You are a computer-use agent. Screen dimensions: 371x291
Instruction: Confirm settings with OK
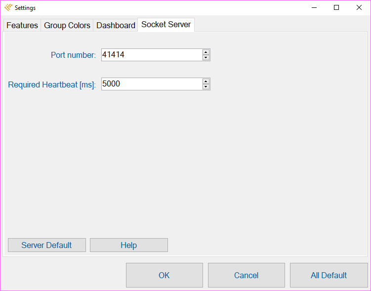165,275
